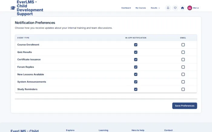Enable email for Quiz Results
Viewport: 212px width, 132px height.
tap(183, 52)
